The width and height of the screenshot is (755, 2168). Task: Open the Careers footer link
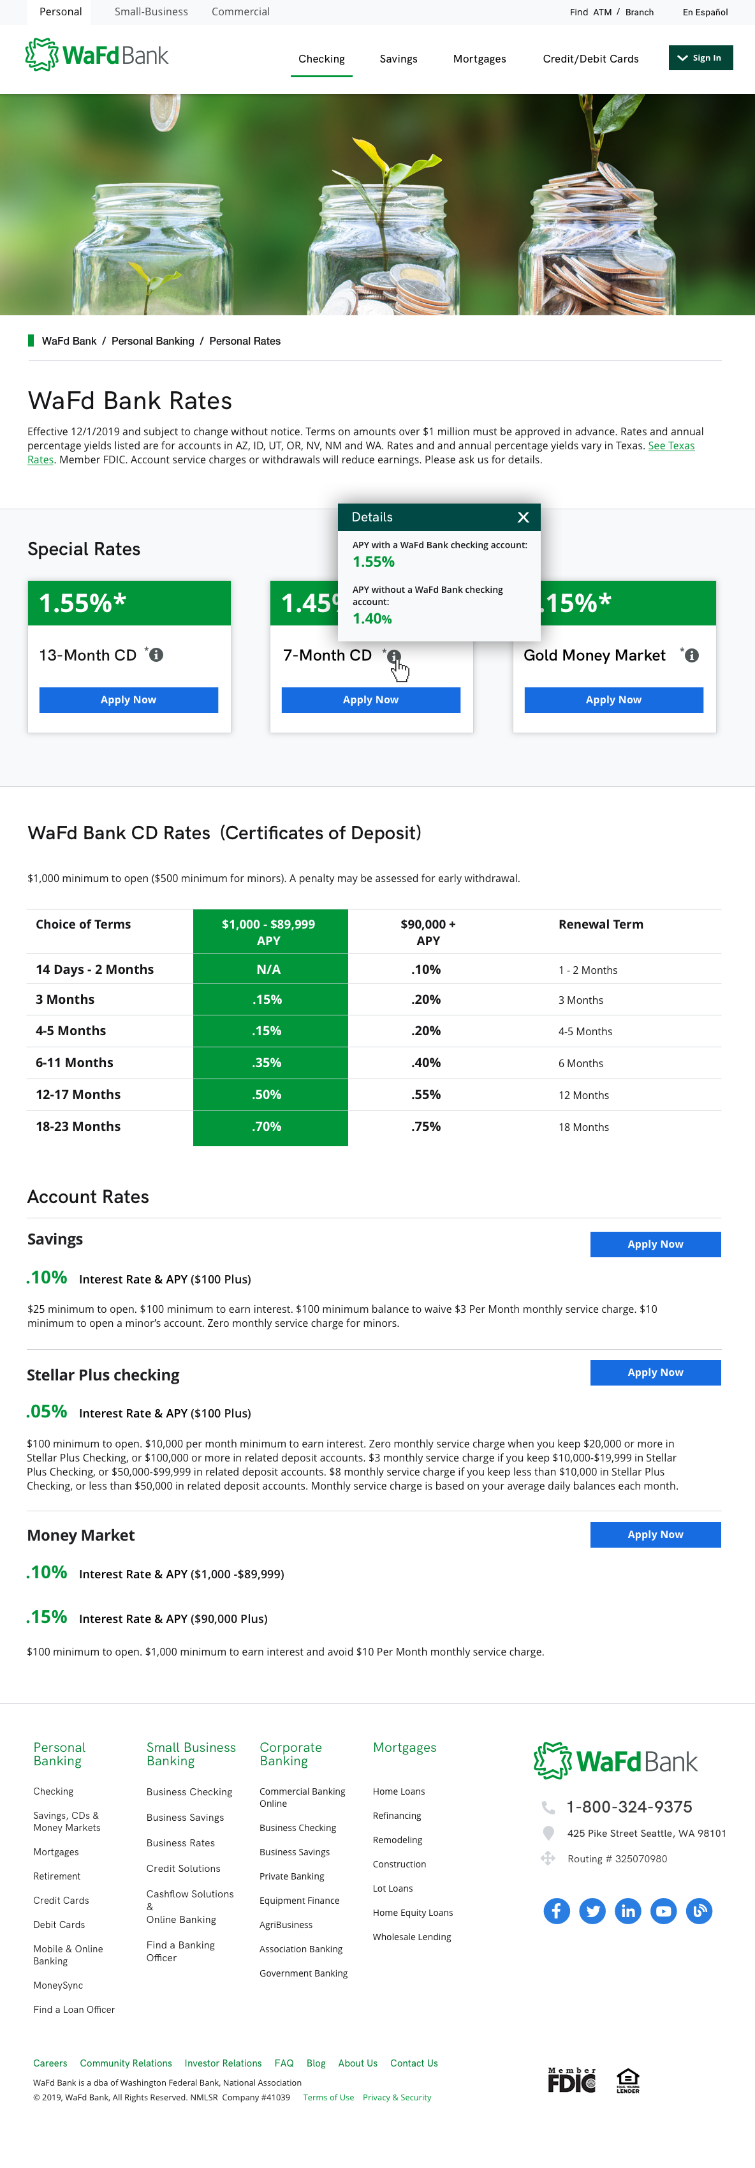50,2063
